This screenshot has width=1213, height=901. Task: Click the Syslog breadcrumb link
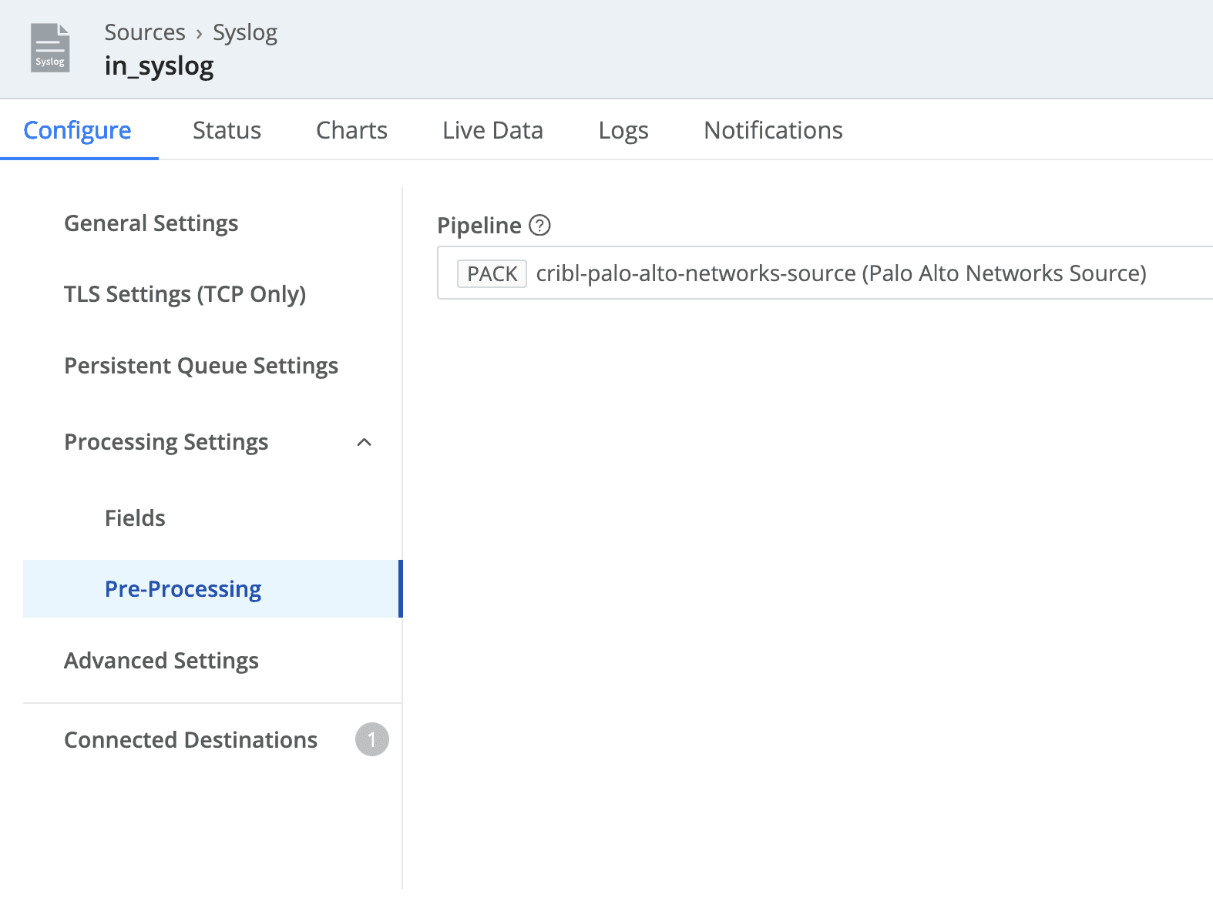point(244,32)
